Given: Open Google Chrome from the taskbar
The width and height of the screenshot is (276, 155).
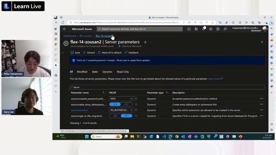Looking at the screenshot, I should [x=177, y=136].
